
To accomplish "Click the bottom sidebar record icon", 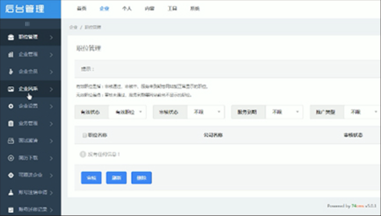I will coord(10,210).
